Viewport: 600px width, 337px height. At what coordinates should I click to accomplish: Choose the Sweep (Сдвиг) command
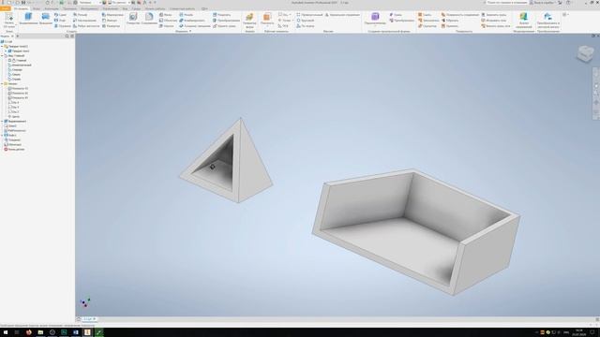coord(60,15)
